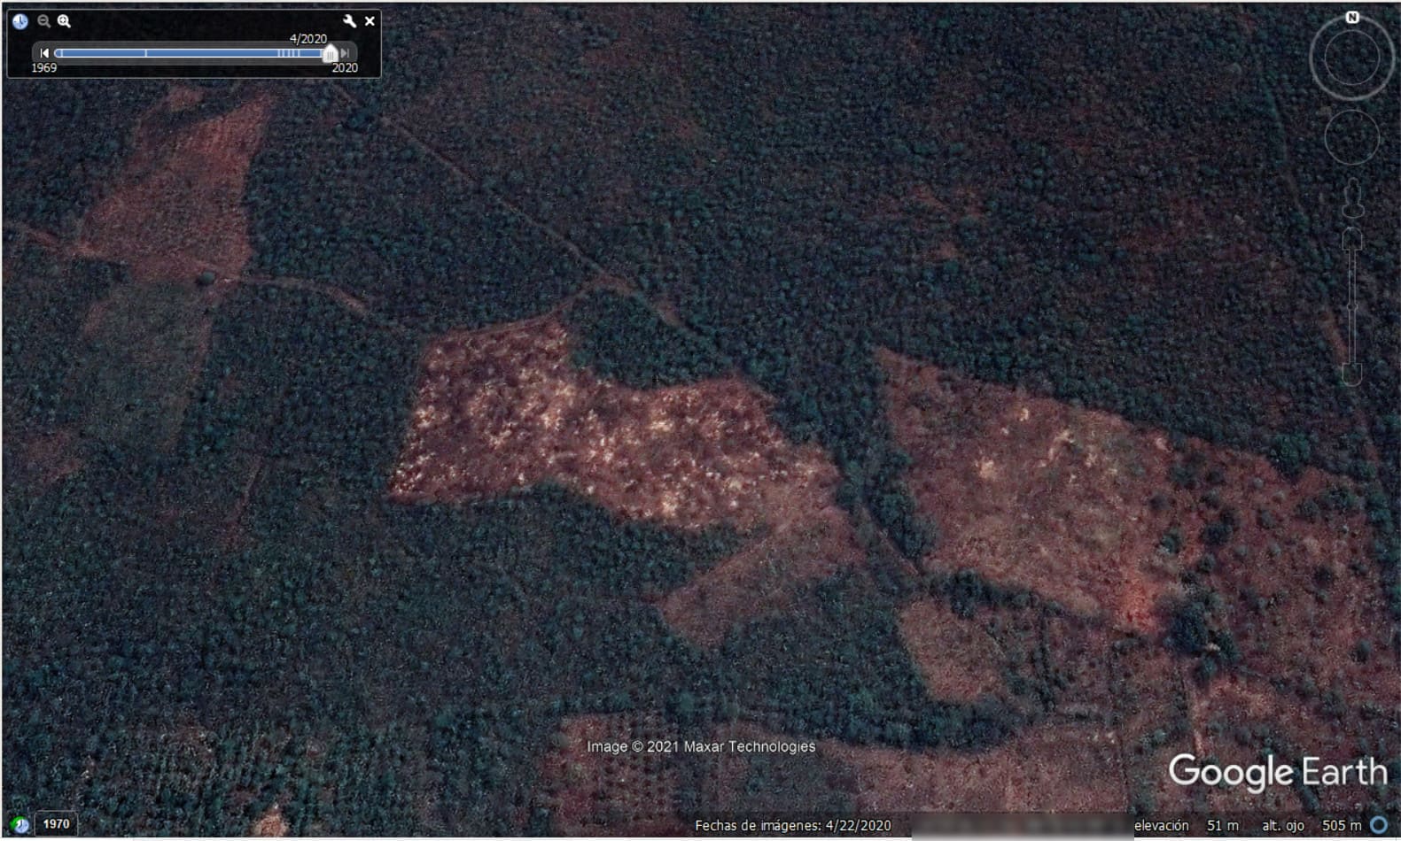The image size is (1401, 841).
Task: Close the historical imagery time panel
Action: 370,21
